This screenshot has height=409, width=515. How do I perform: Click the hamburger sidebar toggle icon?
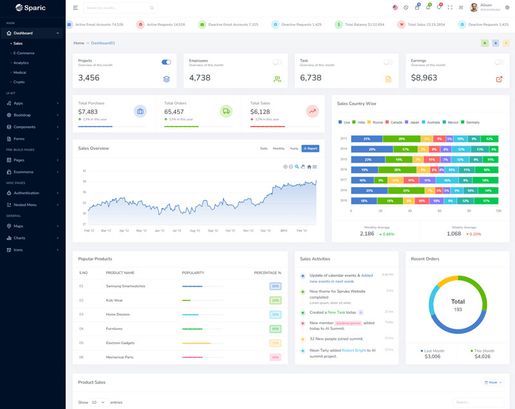coord(75,8)
